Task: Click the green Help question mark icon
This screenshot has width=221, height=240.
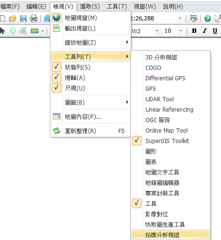Action: pos(208,19)
